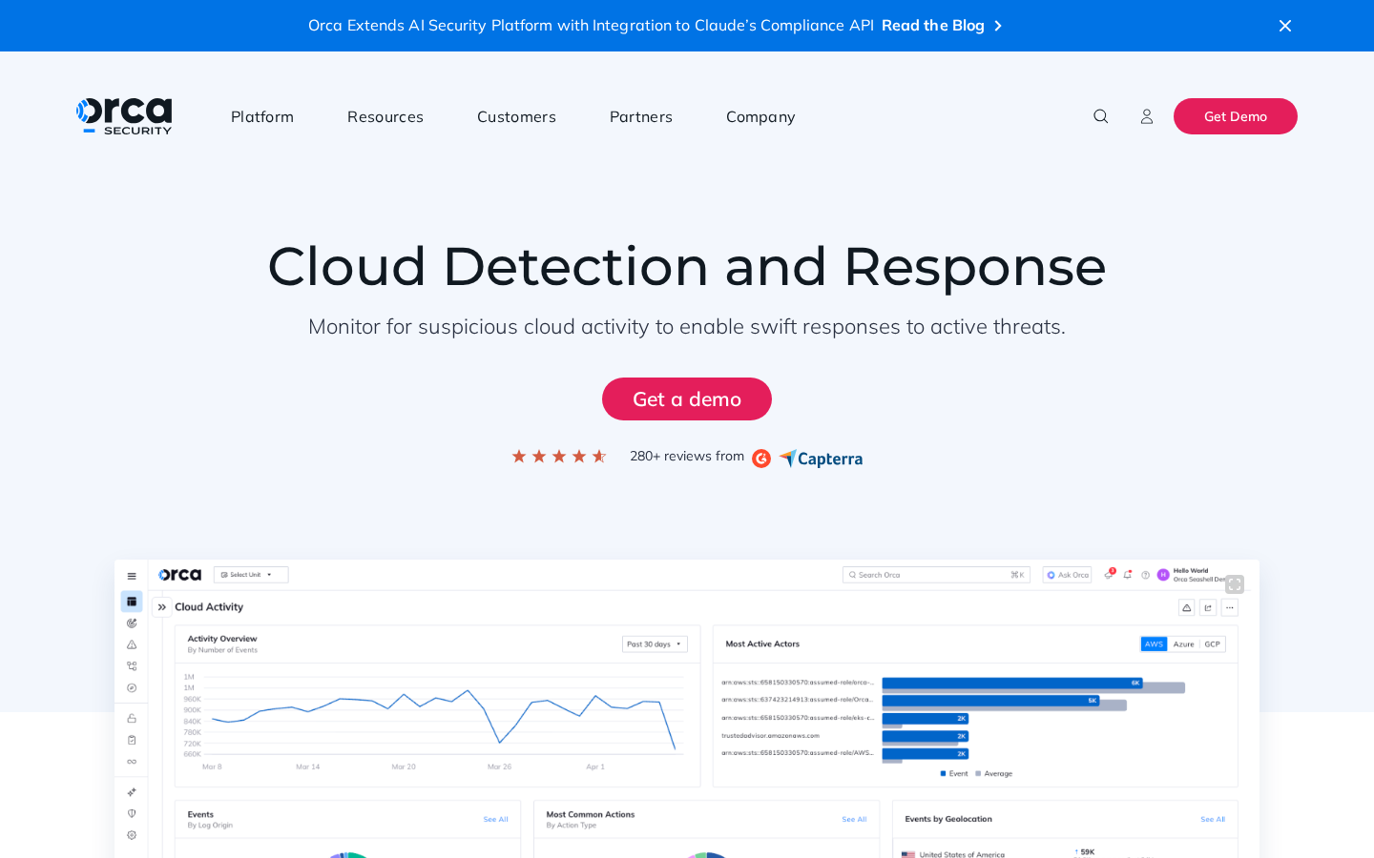Click the five-star rating graphic
1374x858 pixels.
pos(559,457)
